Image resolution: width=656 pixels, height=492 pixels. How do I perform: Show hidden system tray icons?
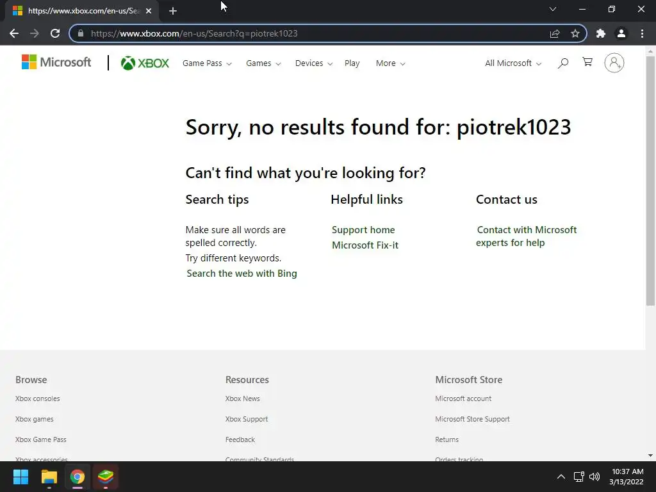561,477
